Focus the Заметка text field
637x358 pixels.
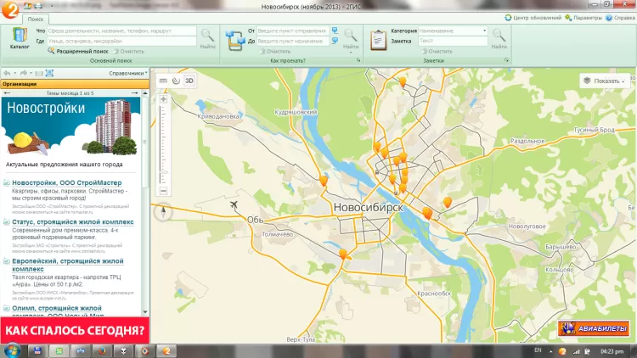[453, 41]
